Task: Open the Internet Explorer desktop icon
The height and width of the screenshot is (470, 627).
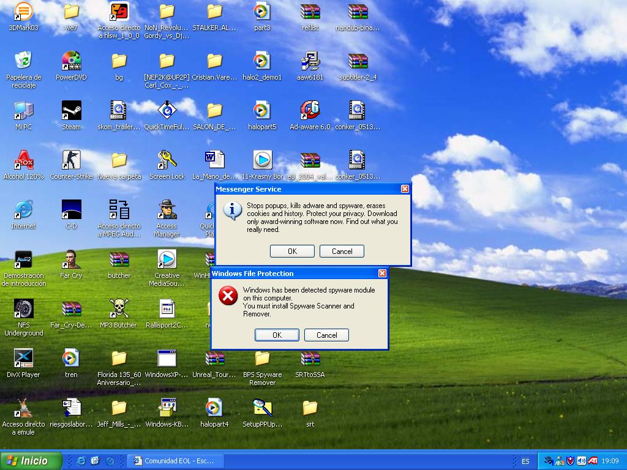Action: pyautogui.click(x=23, y=209)
